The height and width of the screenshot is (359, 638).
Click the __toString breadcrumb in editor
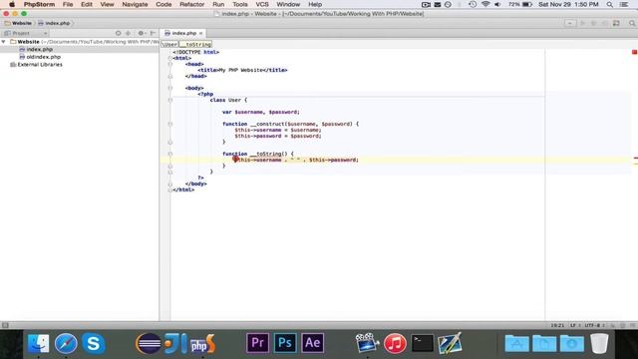[195, 44]
